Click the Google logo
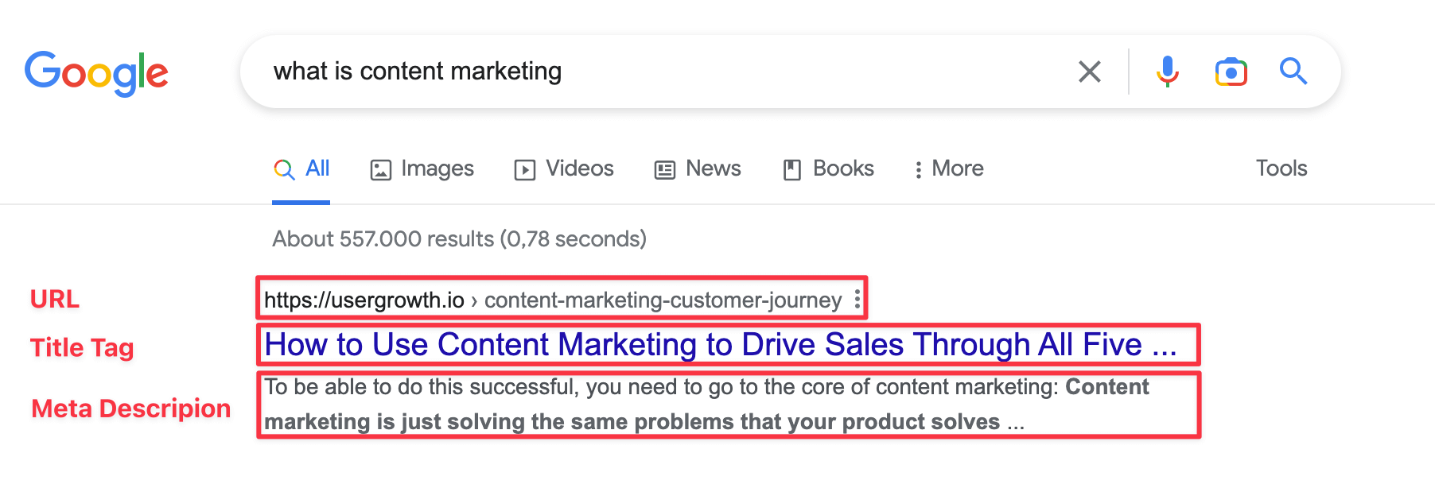Image resolution: width=1435 pixels, height=488 pixels. [96, 72]
